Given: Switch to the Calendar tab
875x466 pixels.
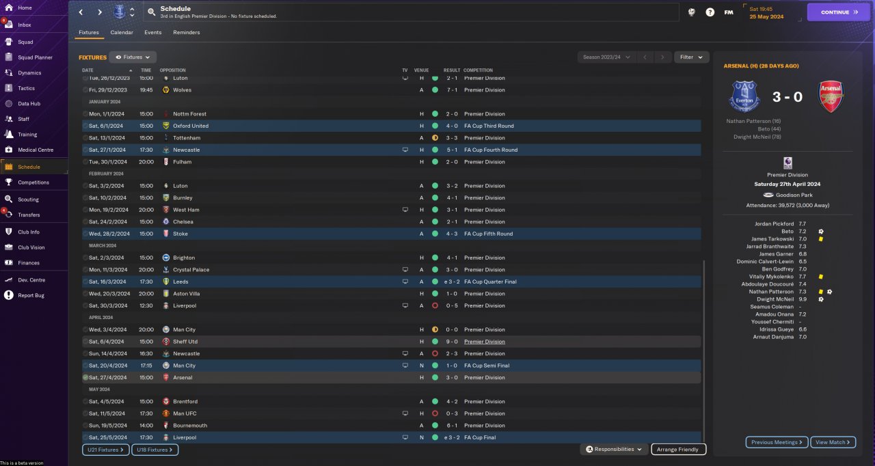Looking at the screenshot, I should tap(122, 32).
